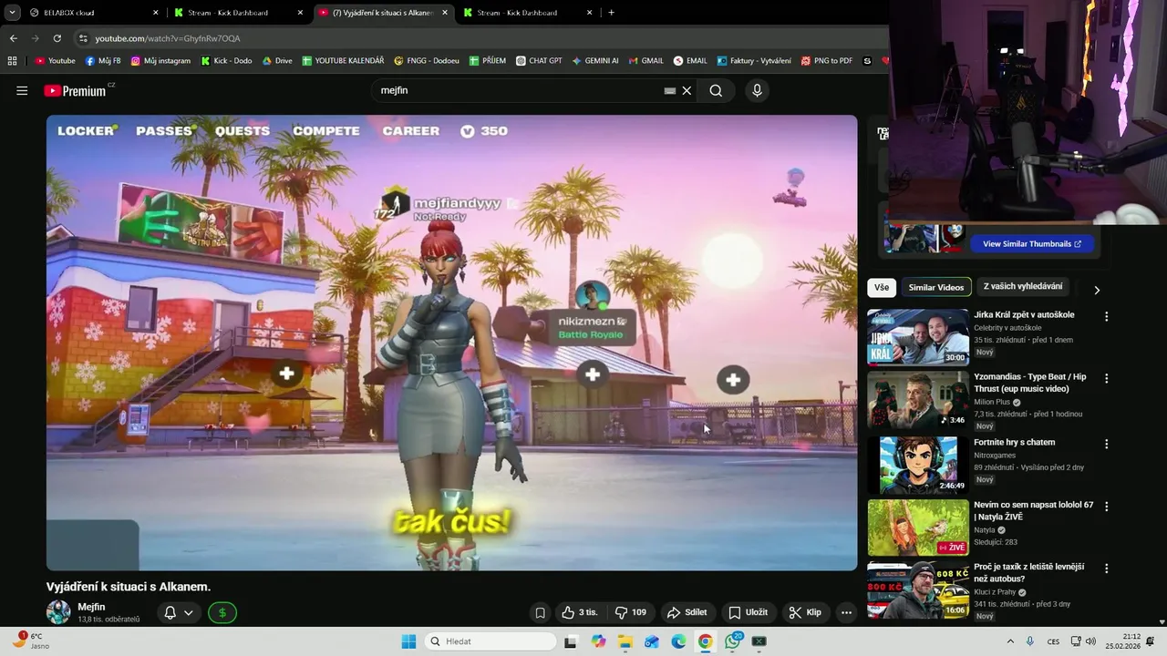
Task: Open the CHAT GPT bookmark
Action: click(538, 61)
